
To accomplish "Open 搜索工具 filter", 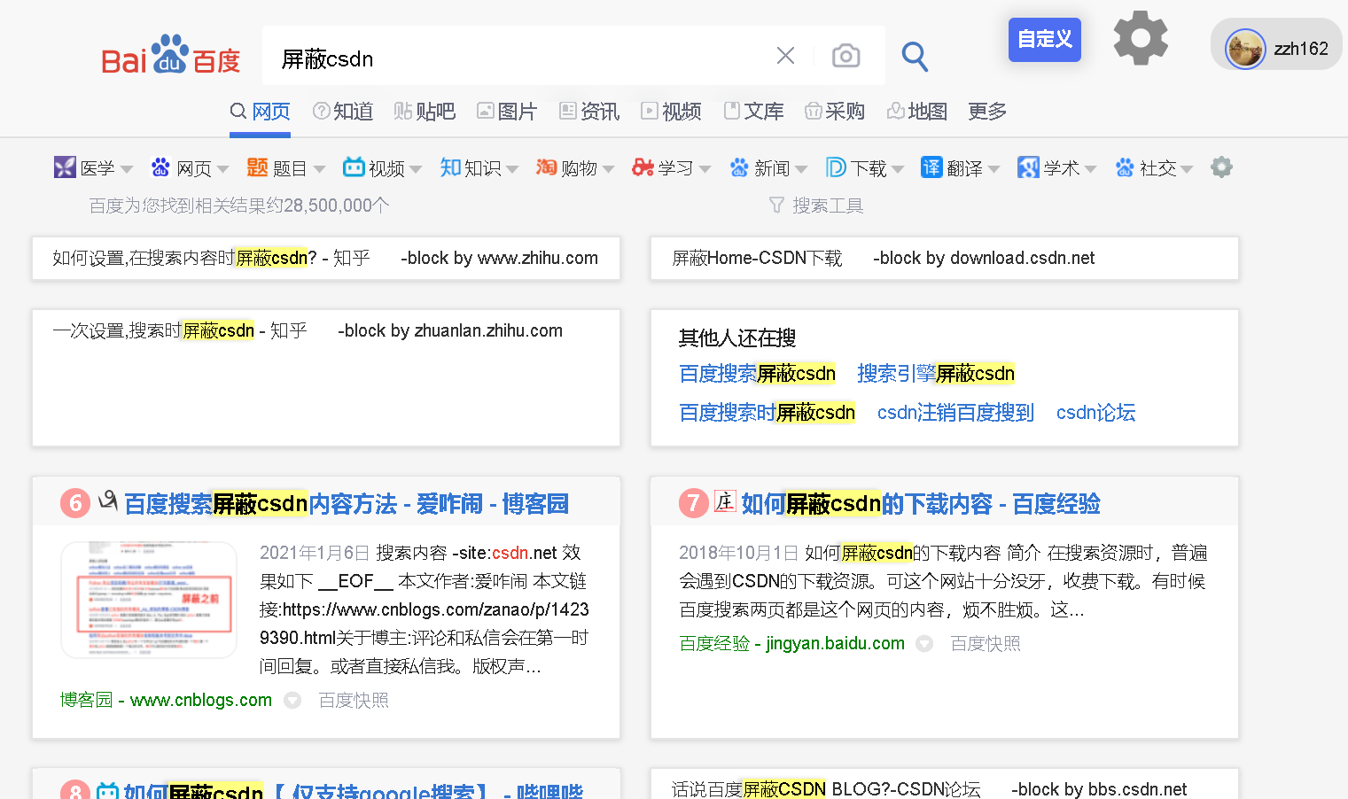I will point(816,206).
